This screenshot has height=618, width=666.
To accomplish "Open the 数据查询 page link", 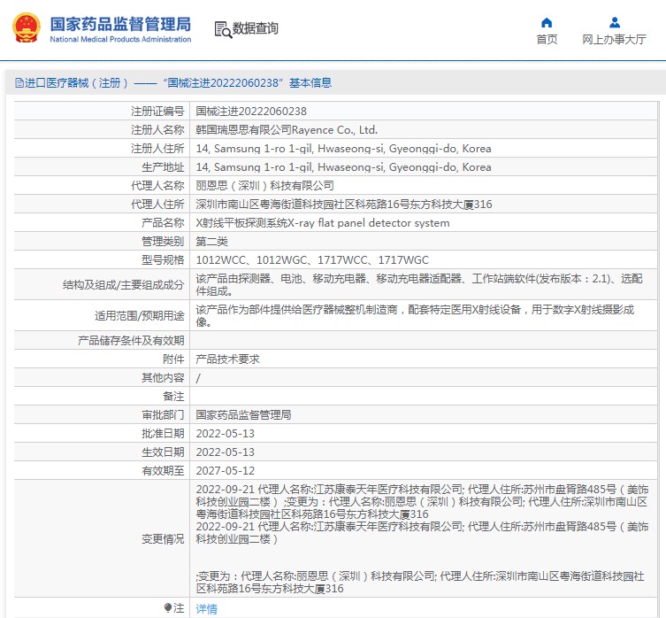I will click(255, 29).
